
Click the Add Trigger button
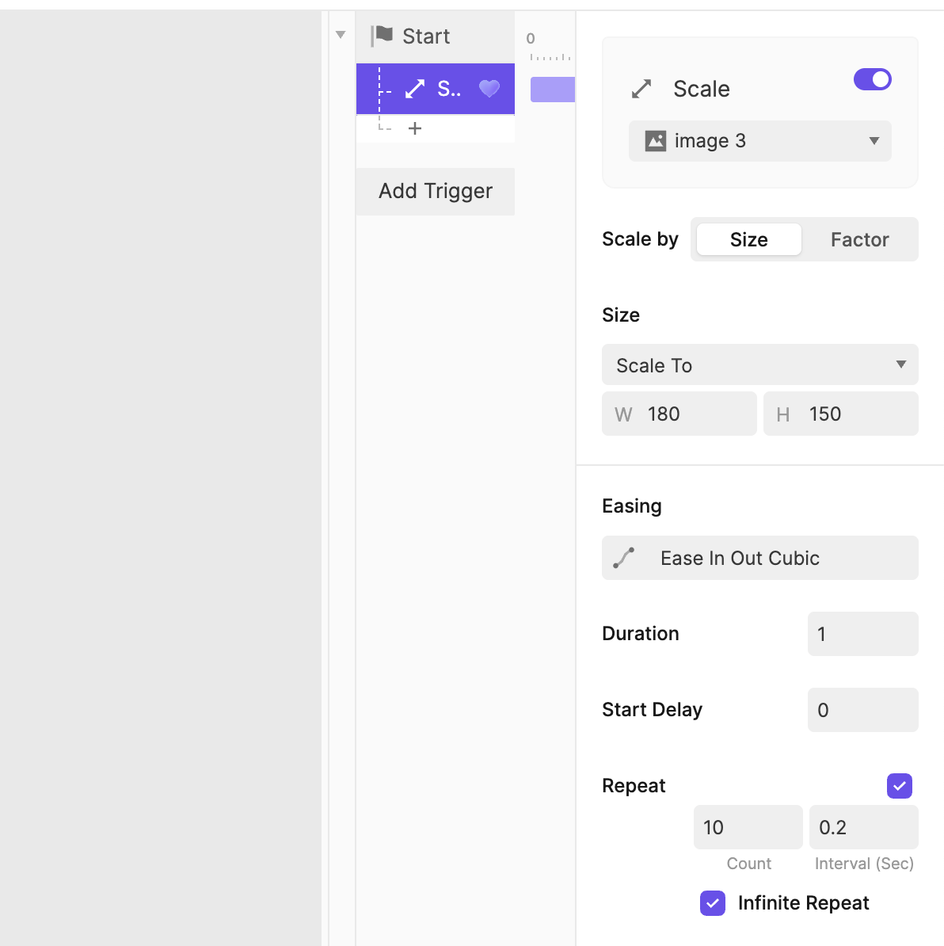tap(436, 191)
